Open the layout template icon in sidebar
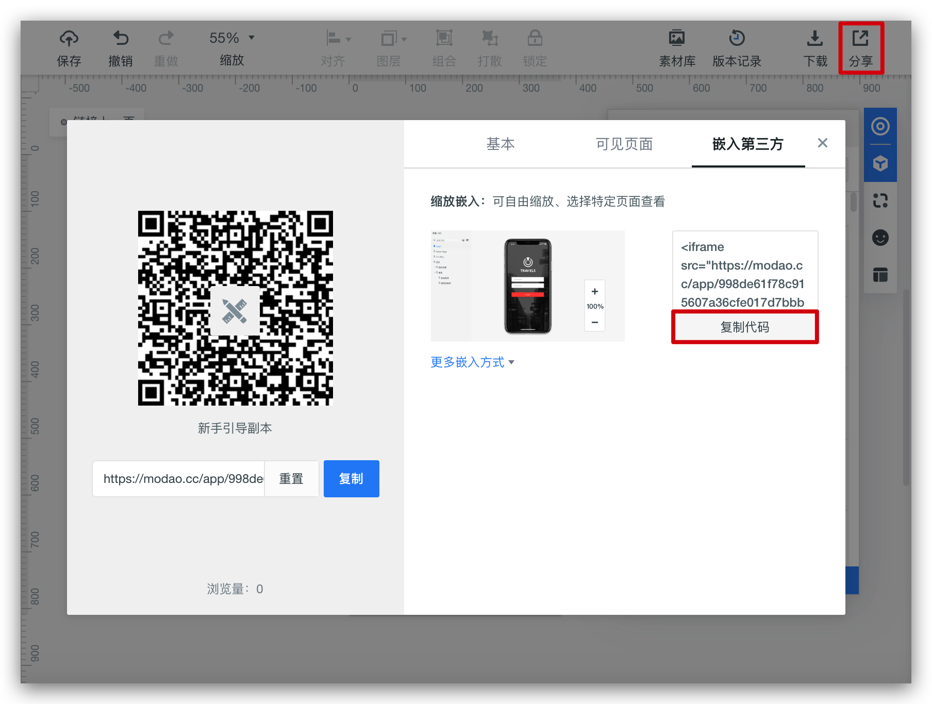Image resolution: width=932 pixels, height=704 pixels. coord(880,275)
